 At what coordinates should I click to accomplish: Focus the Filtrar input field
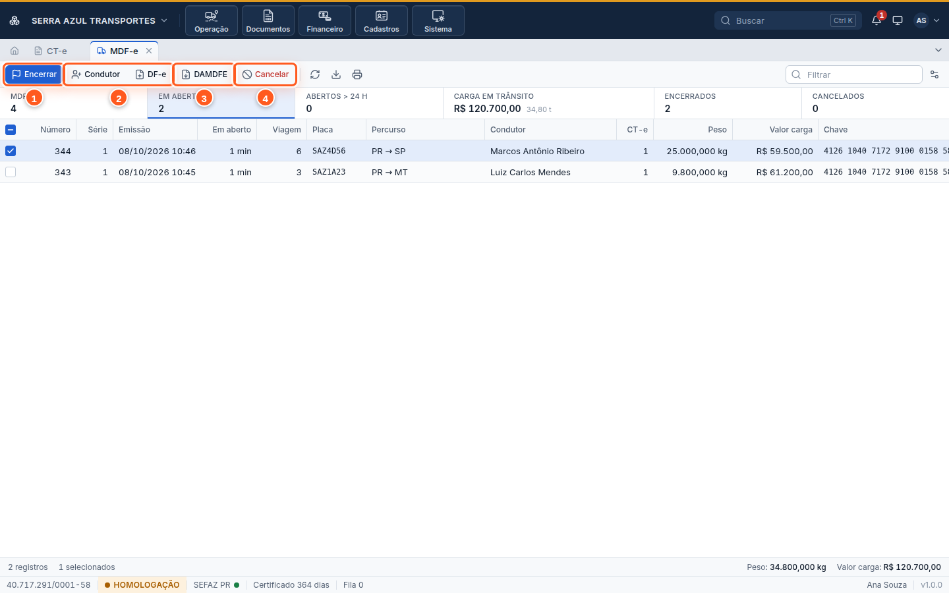[x=854, y=74]
